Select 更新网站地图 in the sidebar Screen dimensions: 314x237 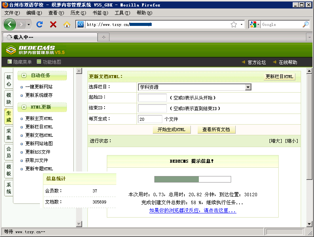[x=39, y=144]
